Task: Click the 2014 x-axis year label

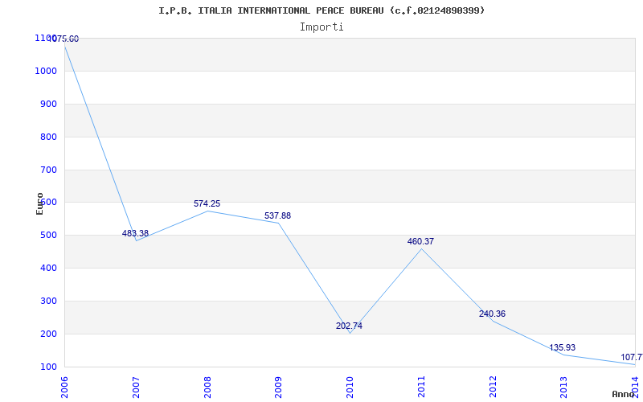Action: coord(635,388)
